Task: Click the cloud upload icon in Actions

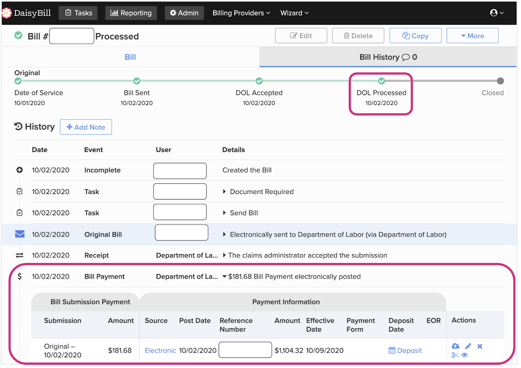Action: pyautogui.click(x=455, y=346)
